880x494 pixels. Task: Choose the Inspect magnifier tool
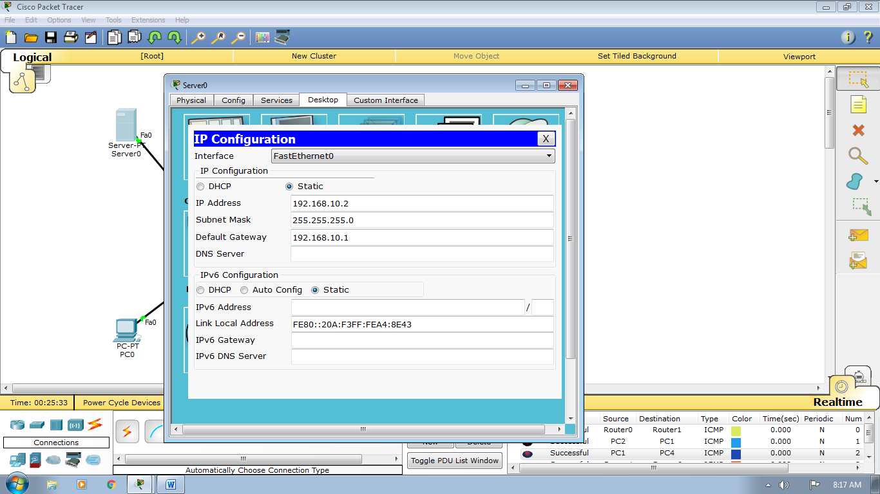[857, 156]
